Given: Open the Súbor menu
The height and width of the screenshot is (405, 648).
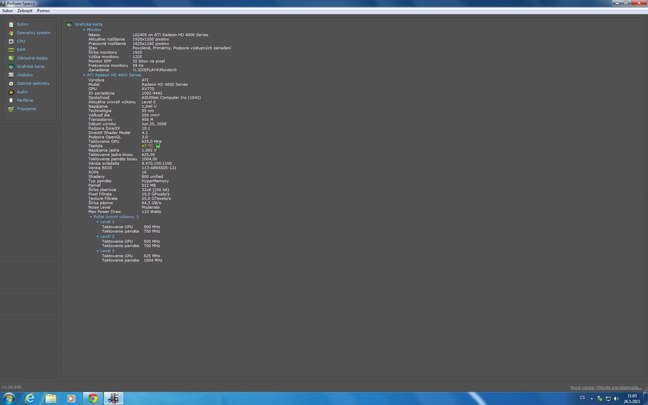Looking at the screenshot, I should (8, 11).
